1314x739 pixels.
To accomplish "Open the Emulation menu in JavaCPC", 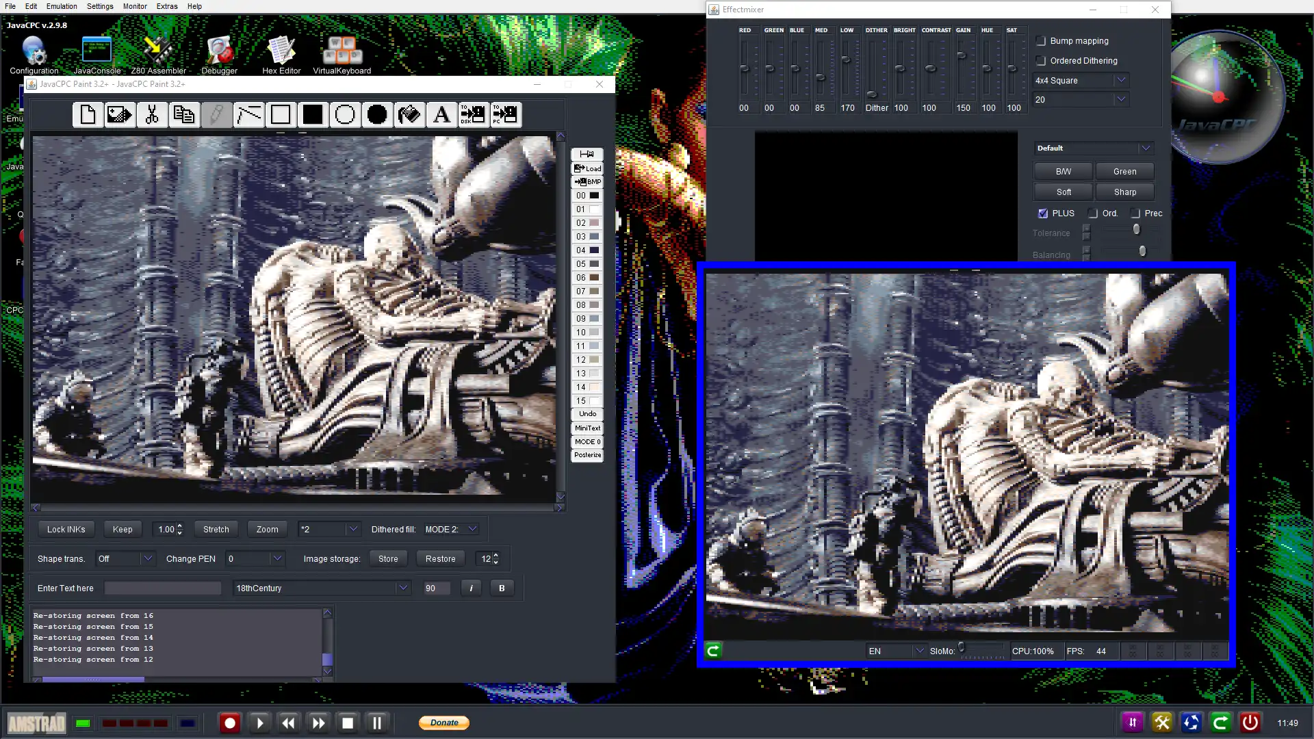I will coord(62,6).
